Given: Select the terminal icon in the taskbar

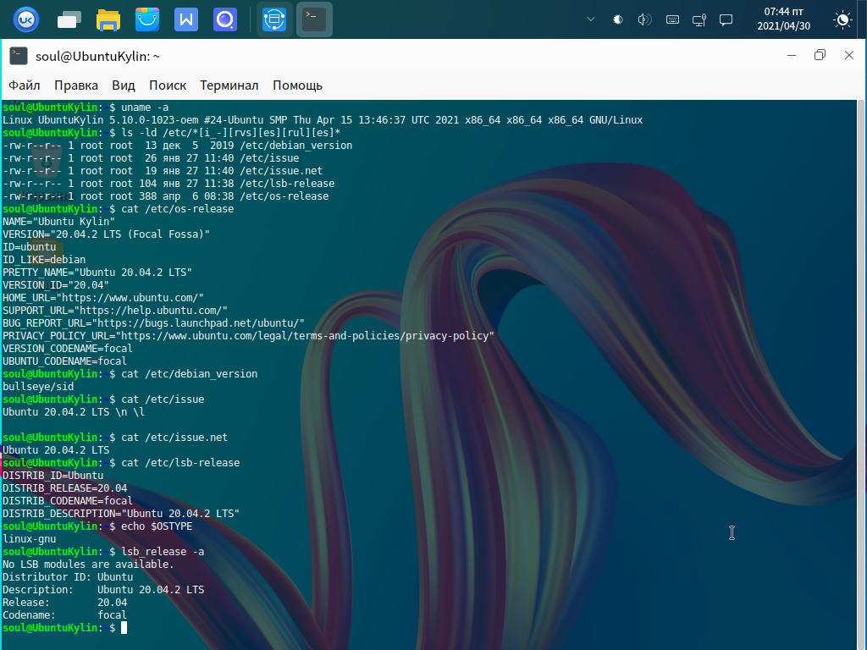Looking at the screenshot, I should click(314, 20).
